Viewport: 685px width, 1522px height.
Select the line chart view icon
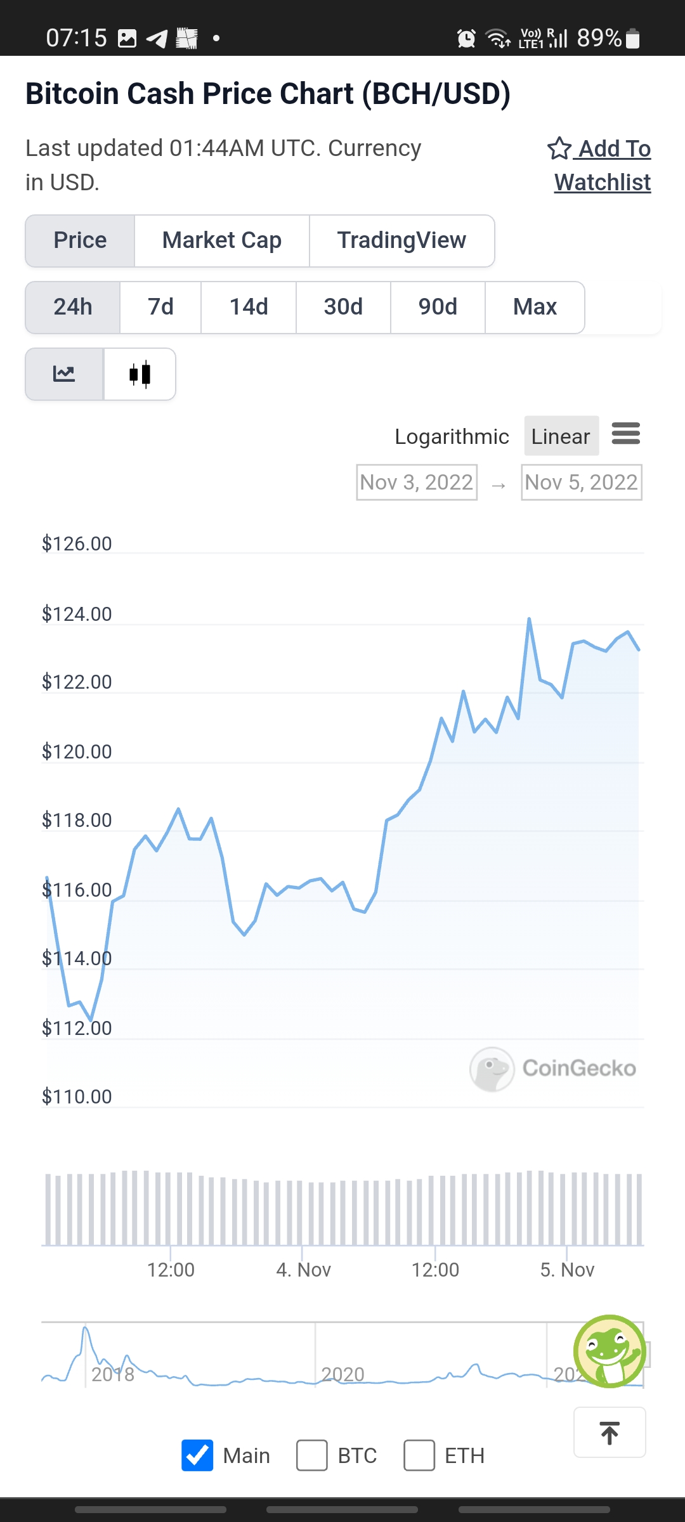[64, 374]
